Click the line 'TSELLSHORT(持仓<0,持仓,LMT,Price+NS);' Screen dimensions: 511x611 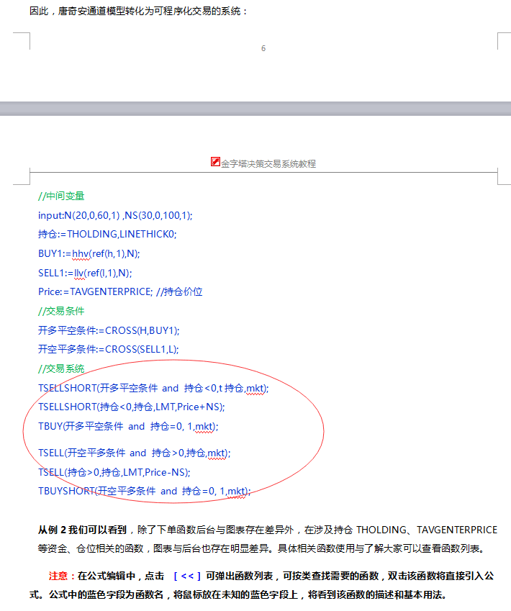132,407
